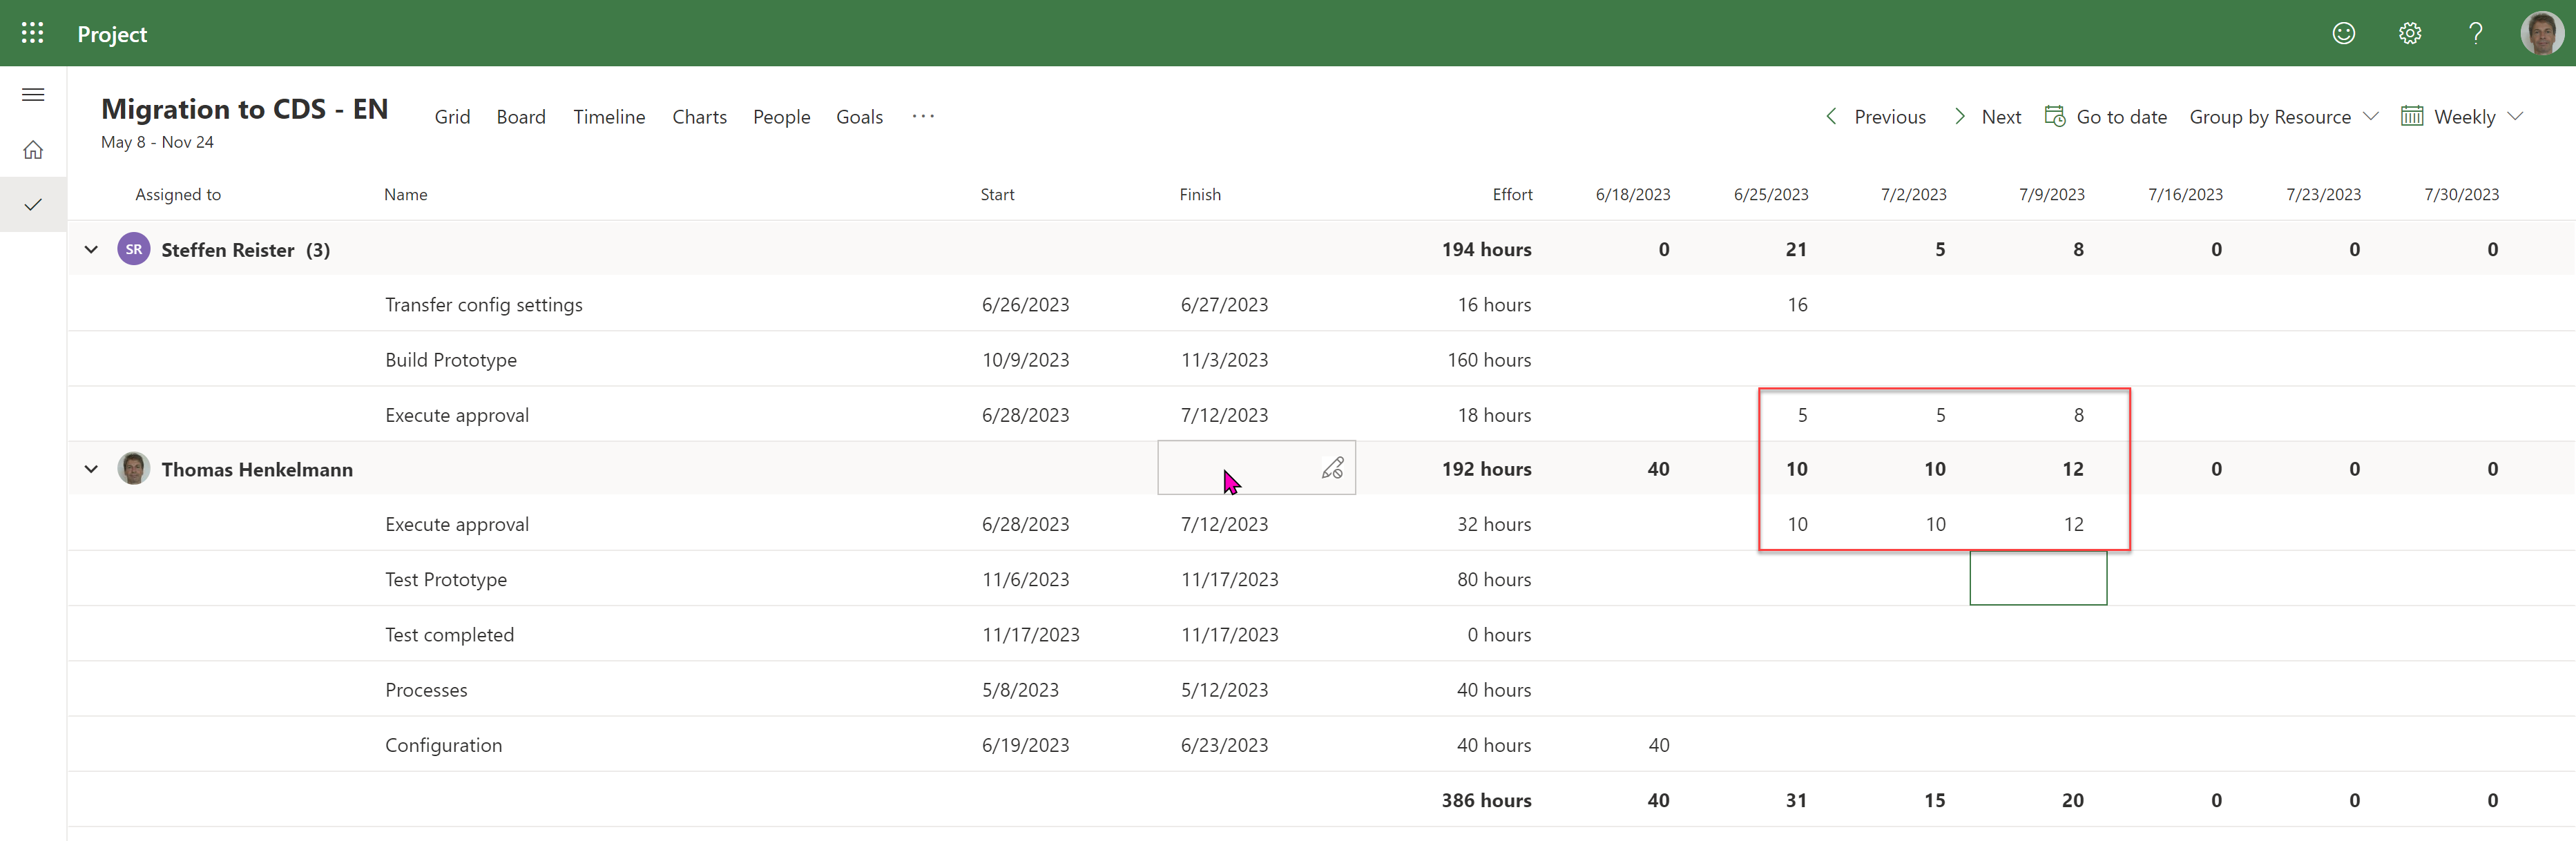Open help using the question mark icon
The height and width of the screenshot is (841, 2576).
(x=2475, y=33)
